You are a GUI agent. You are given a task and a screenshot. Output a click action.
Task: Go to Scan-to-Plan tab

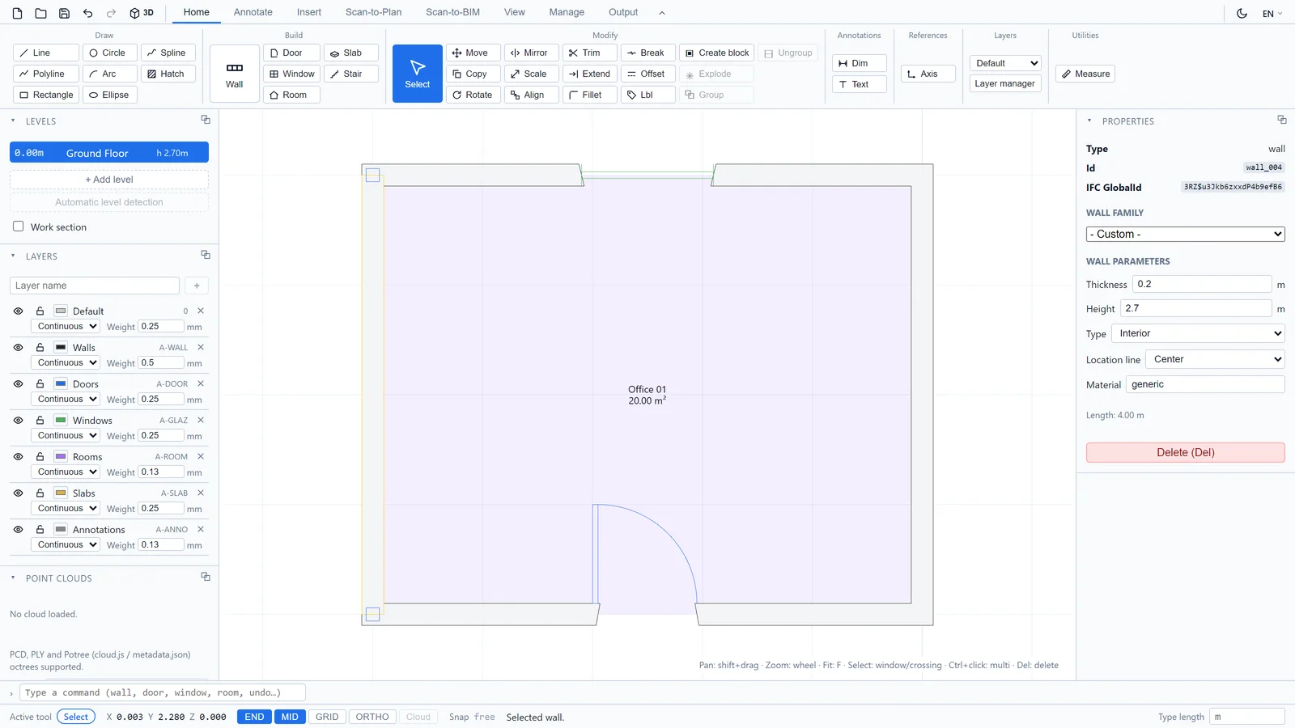(x=373, y=12)
